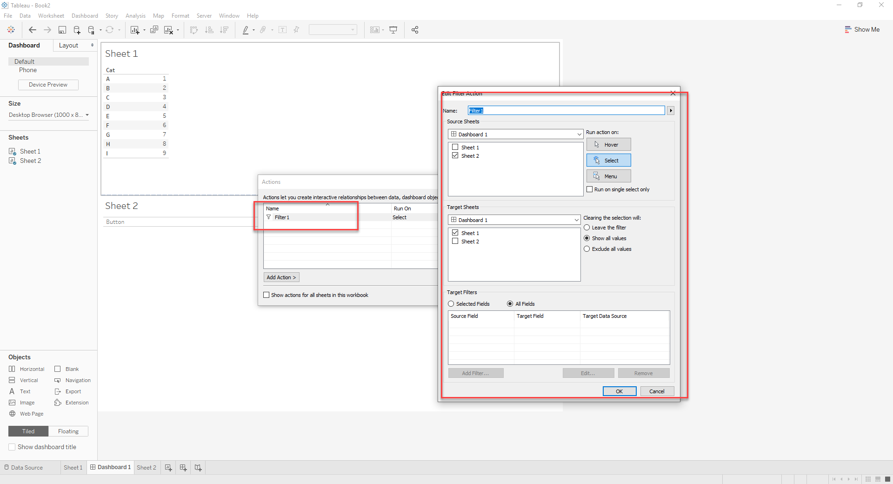The width and height of the screenshot is (893, 484).
Task: Click the Share workbook icon
Action: [x=415, y=30]
